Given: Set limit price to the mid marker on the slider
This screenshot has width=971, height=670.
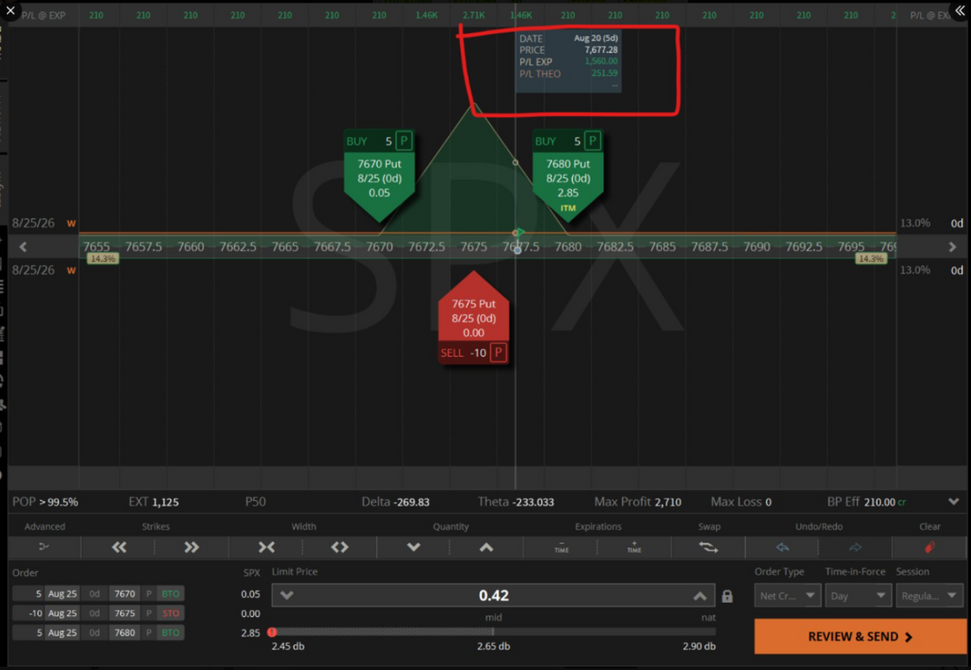Looking at the screenshot, I should click(x=493, y=631).
